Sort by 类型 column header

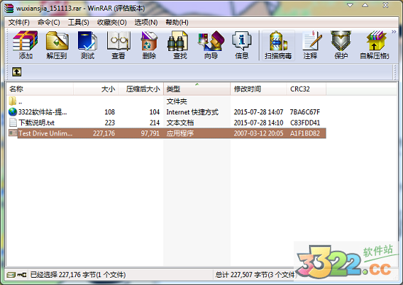click(197, 89)
